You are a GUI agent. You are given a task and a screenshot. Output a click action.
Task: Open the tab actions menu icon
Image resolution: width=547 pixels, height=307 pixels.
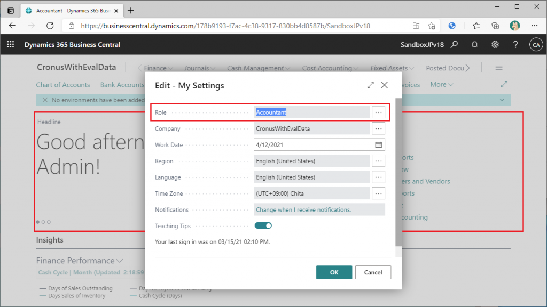click(x=11, y=11)
